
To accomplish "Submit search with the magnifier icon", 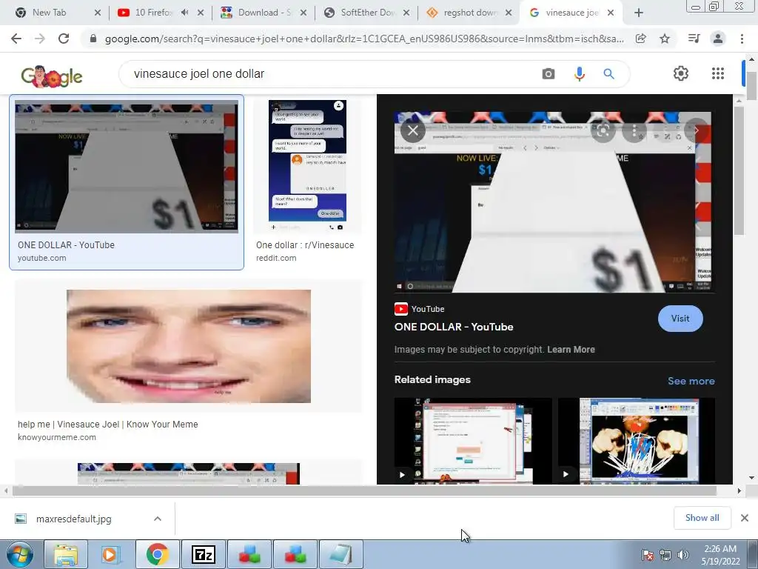I will pos(608,74).
